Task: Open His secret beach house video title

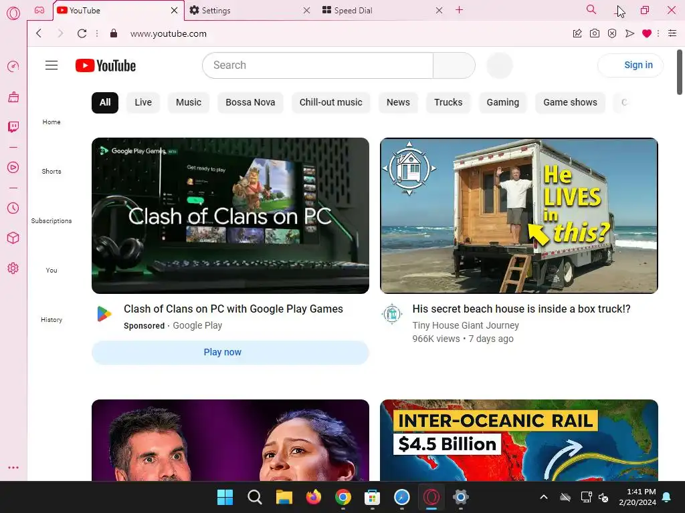Action: coord(521,309)
